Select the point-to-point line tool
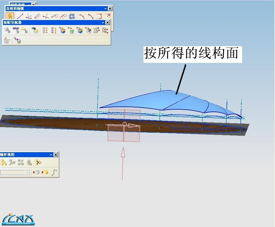Viewport: 275px width, 227px height. (20, 16)
